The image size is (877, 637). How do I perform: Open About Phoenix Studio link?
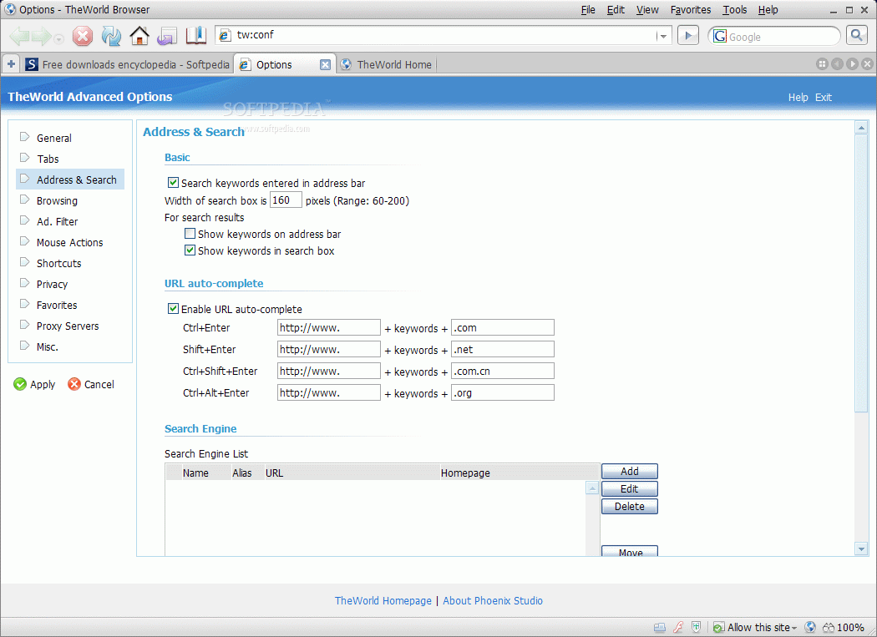coord(493,600)
